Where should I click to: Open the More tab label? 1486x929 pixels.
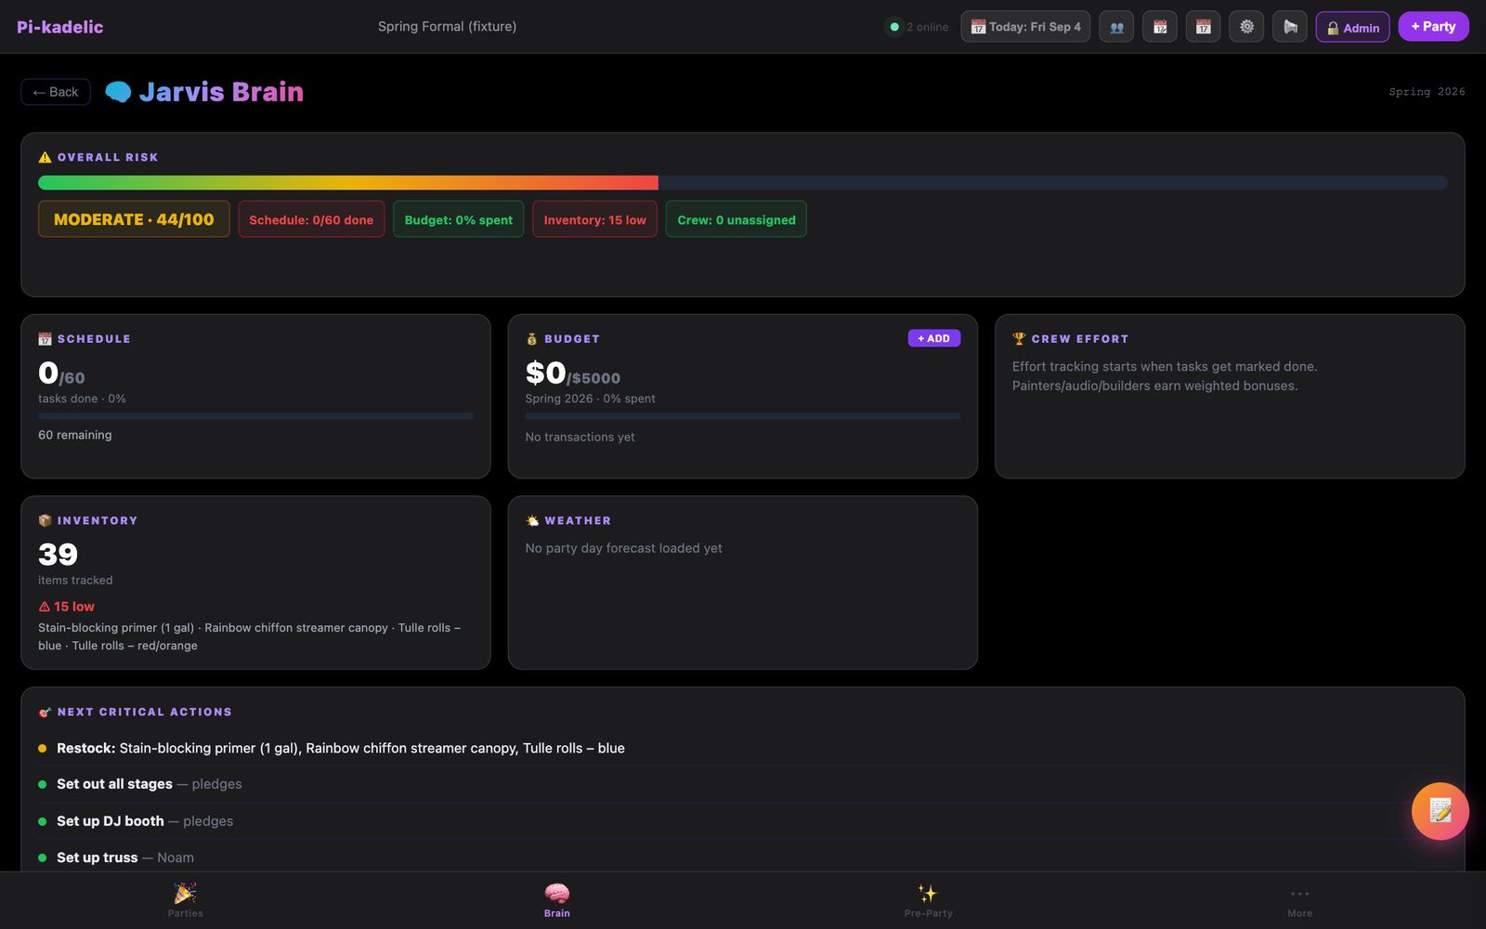1300,913
